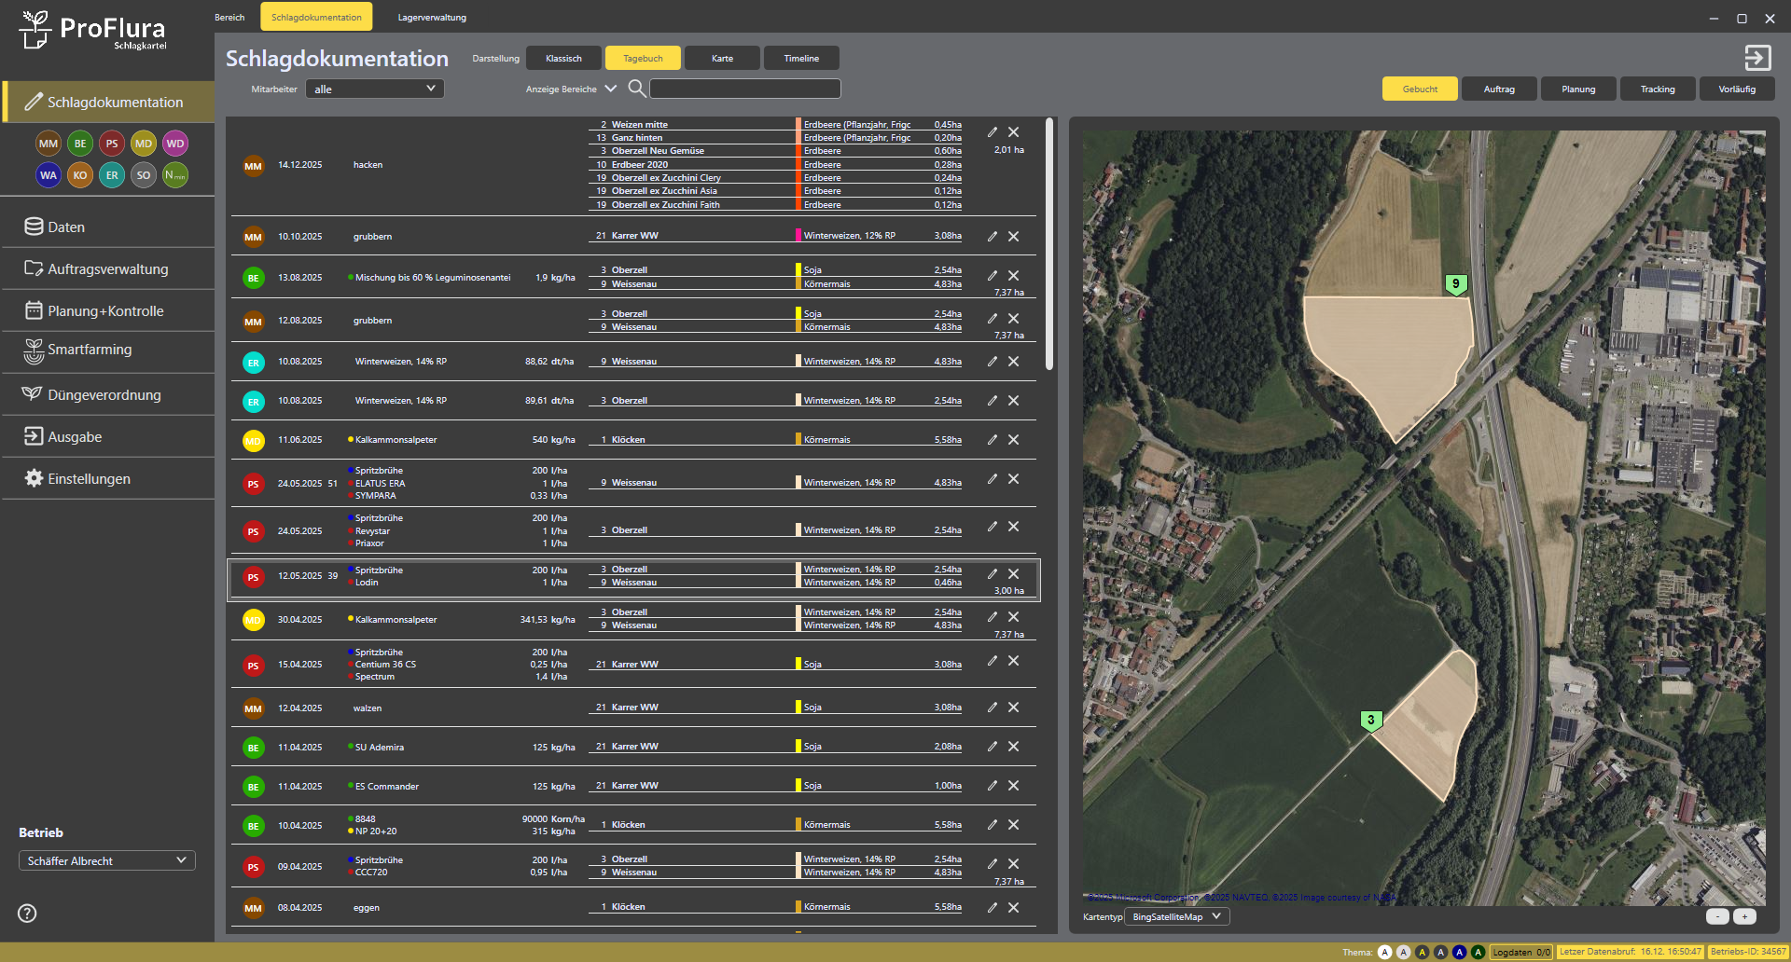Click the Tracking filter button
Viewport: 1791px width, 962px height.
[x=1658, y=89]
